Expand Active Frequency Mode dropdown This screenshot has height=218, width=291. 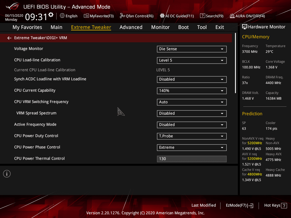click(192, 125)
